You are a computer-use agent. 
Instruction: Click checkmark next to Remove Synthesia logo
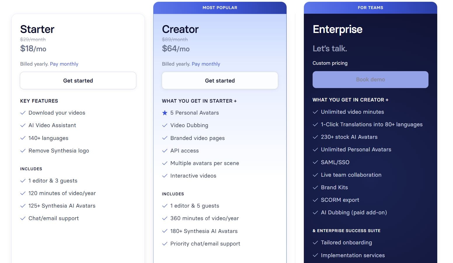coord(23,151)
